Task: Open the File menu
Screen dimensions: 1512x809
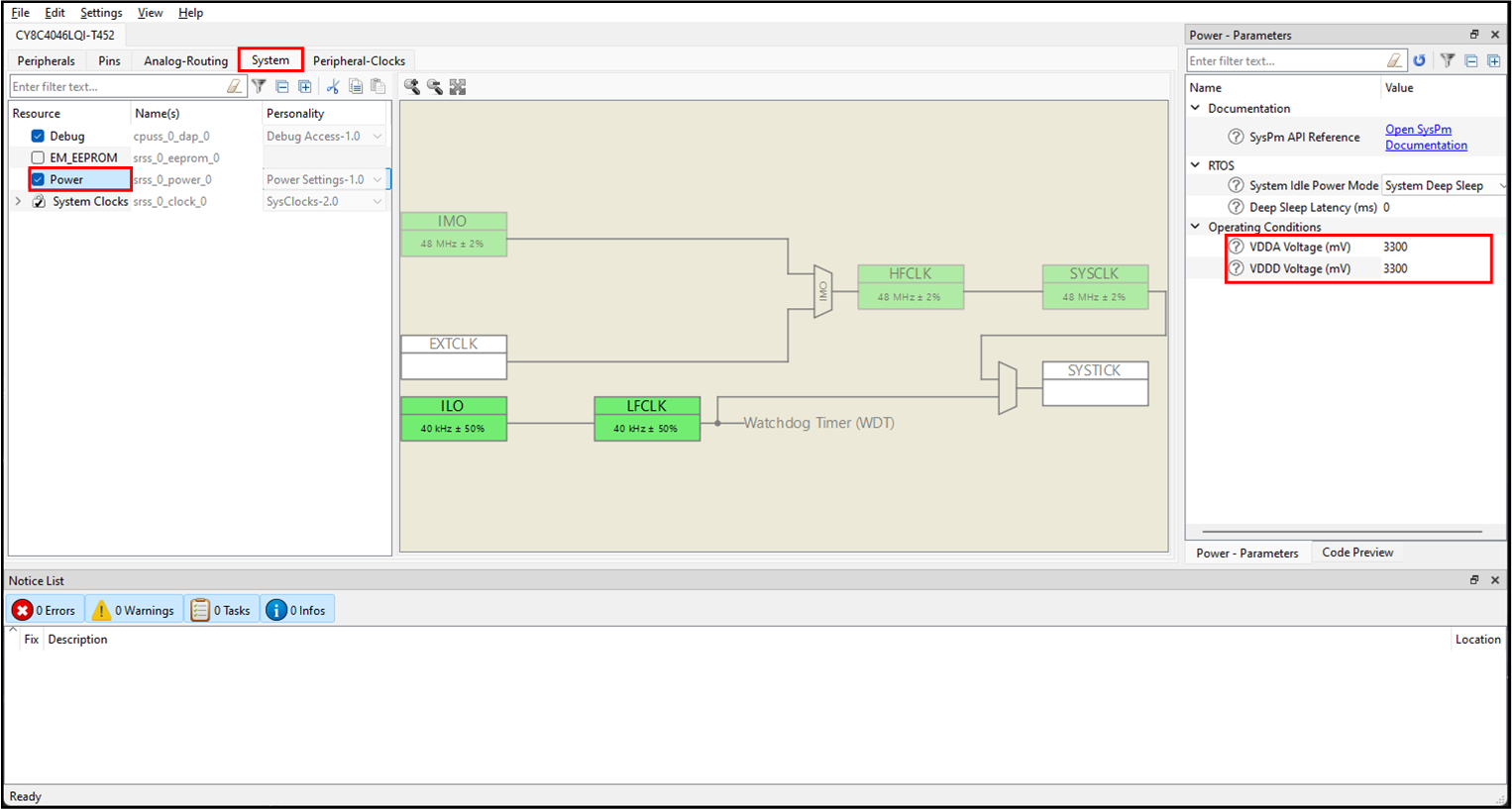Action: [x=20, y=13]
